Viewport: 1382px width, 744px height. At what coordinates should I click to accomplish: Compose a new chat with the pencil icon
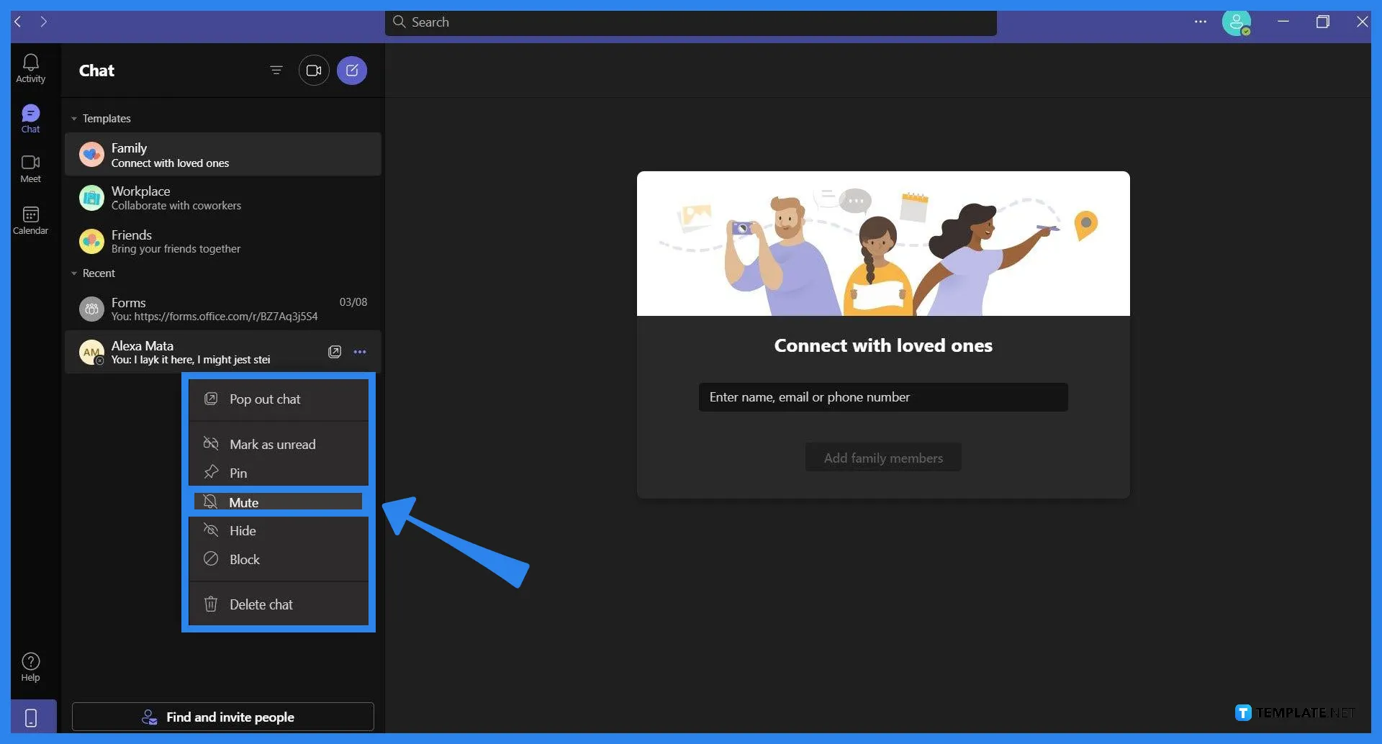[x=352, y=70]
